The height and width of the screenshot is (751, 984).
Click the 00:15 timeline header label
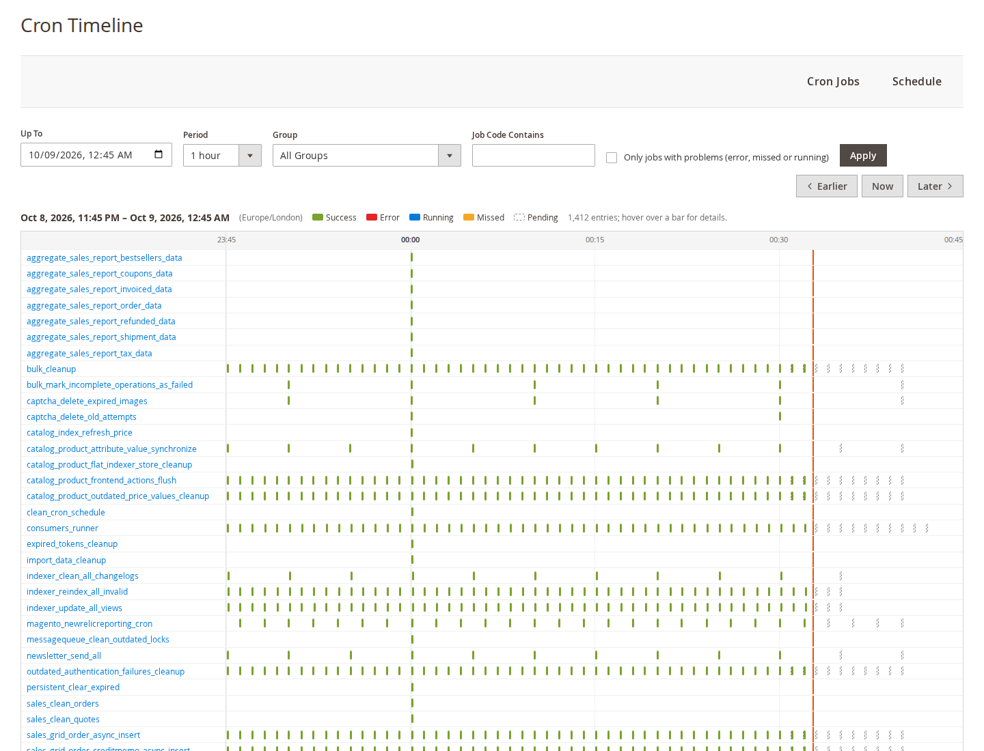pyautogui.click(x=594, y=240)
